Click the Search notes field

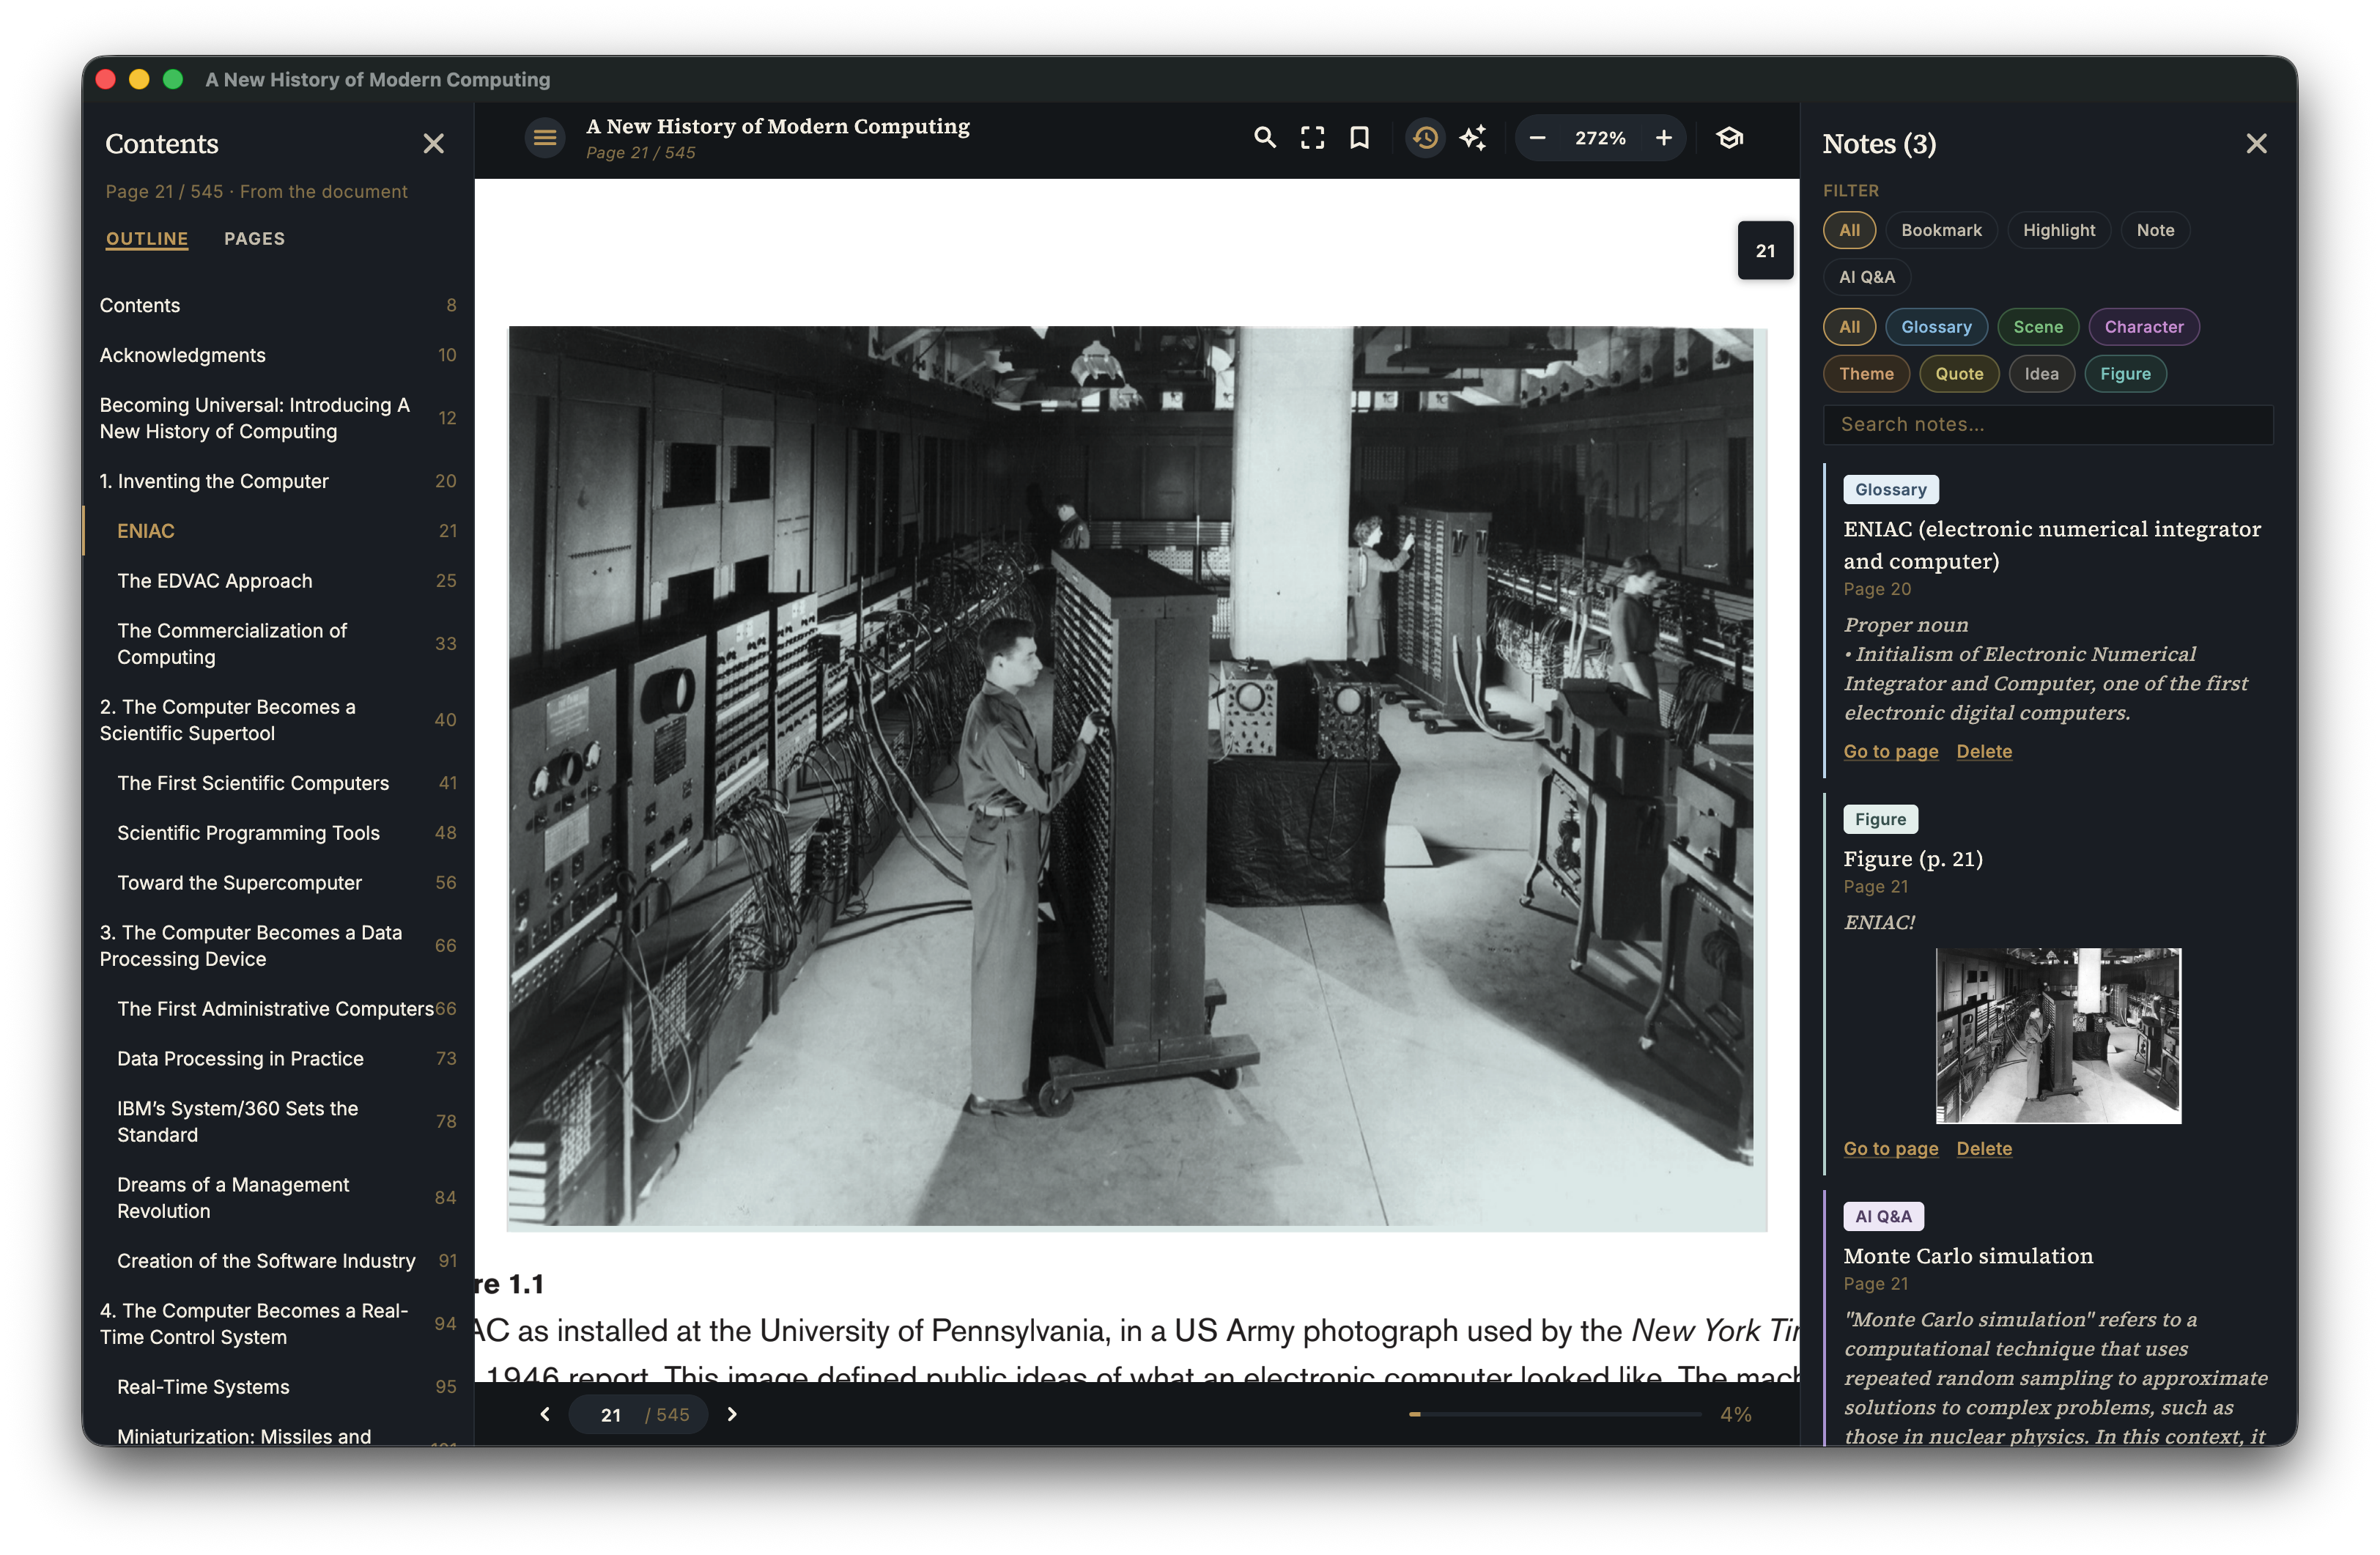[2047, 424]
